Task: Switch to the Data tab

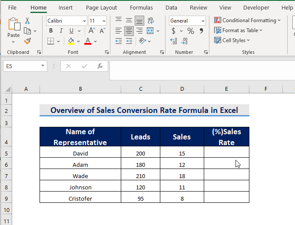Action: point(171,8)
